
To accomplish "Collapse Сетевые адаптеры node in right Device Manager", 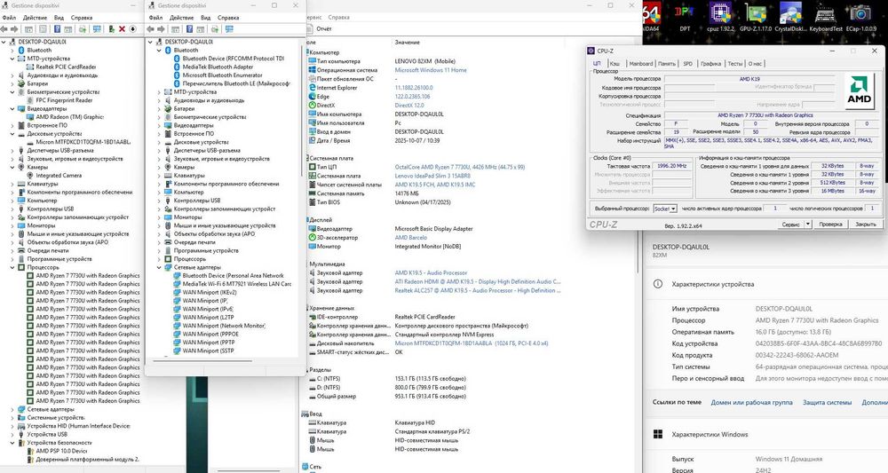I will (x=159, y=267).
